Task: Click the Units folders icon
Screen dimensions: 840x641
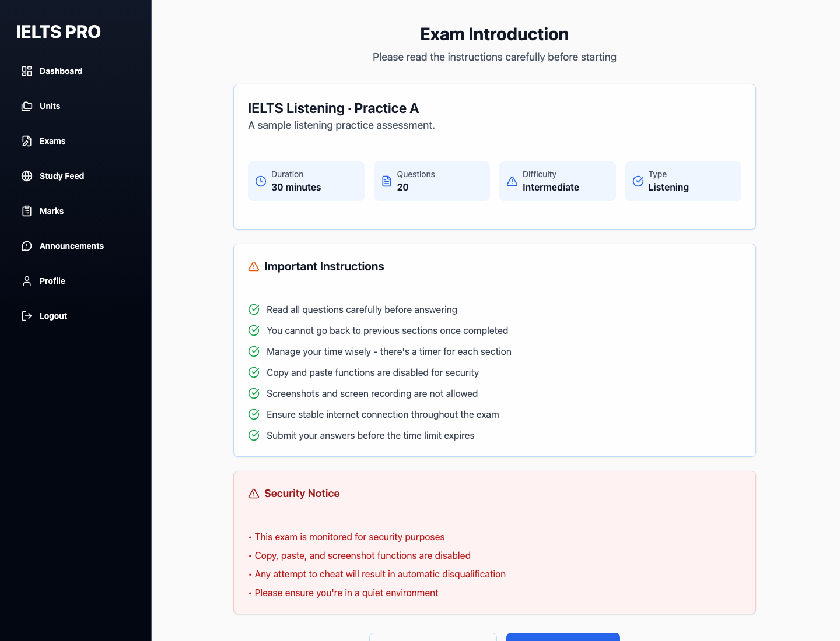Action: tap(27, 106)
